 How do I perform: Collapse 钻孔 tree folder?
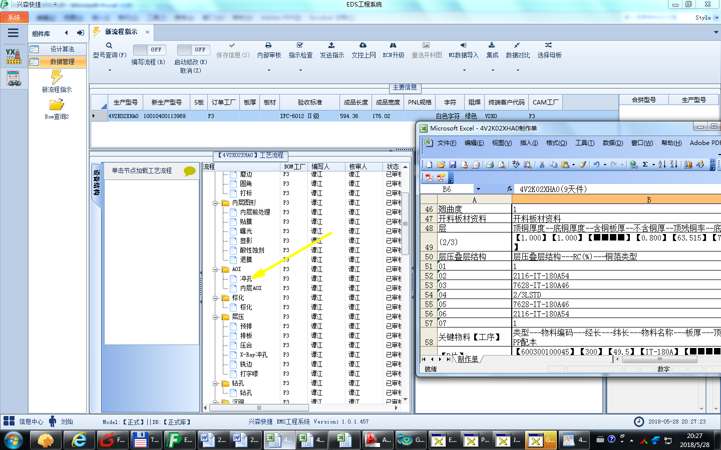(215, 383)
